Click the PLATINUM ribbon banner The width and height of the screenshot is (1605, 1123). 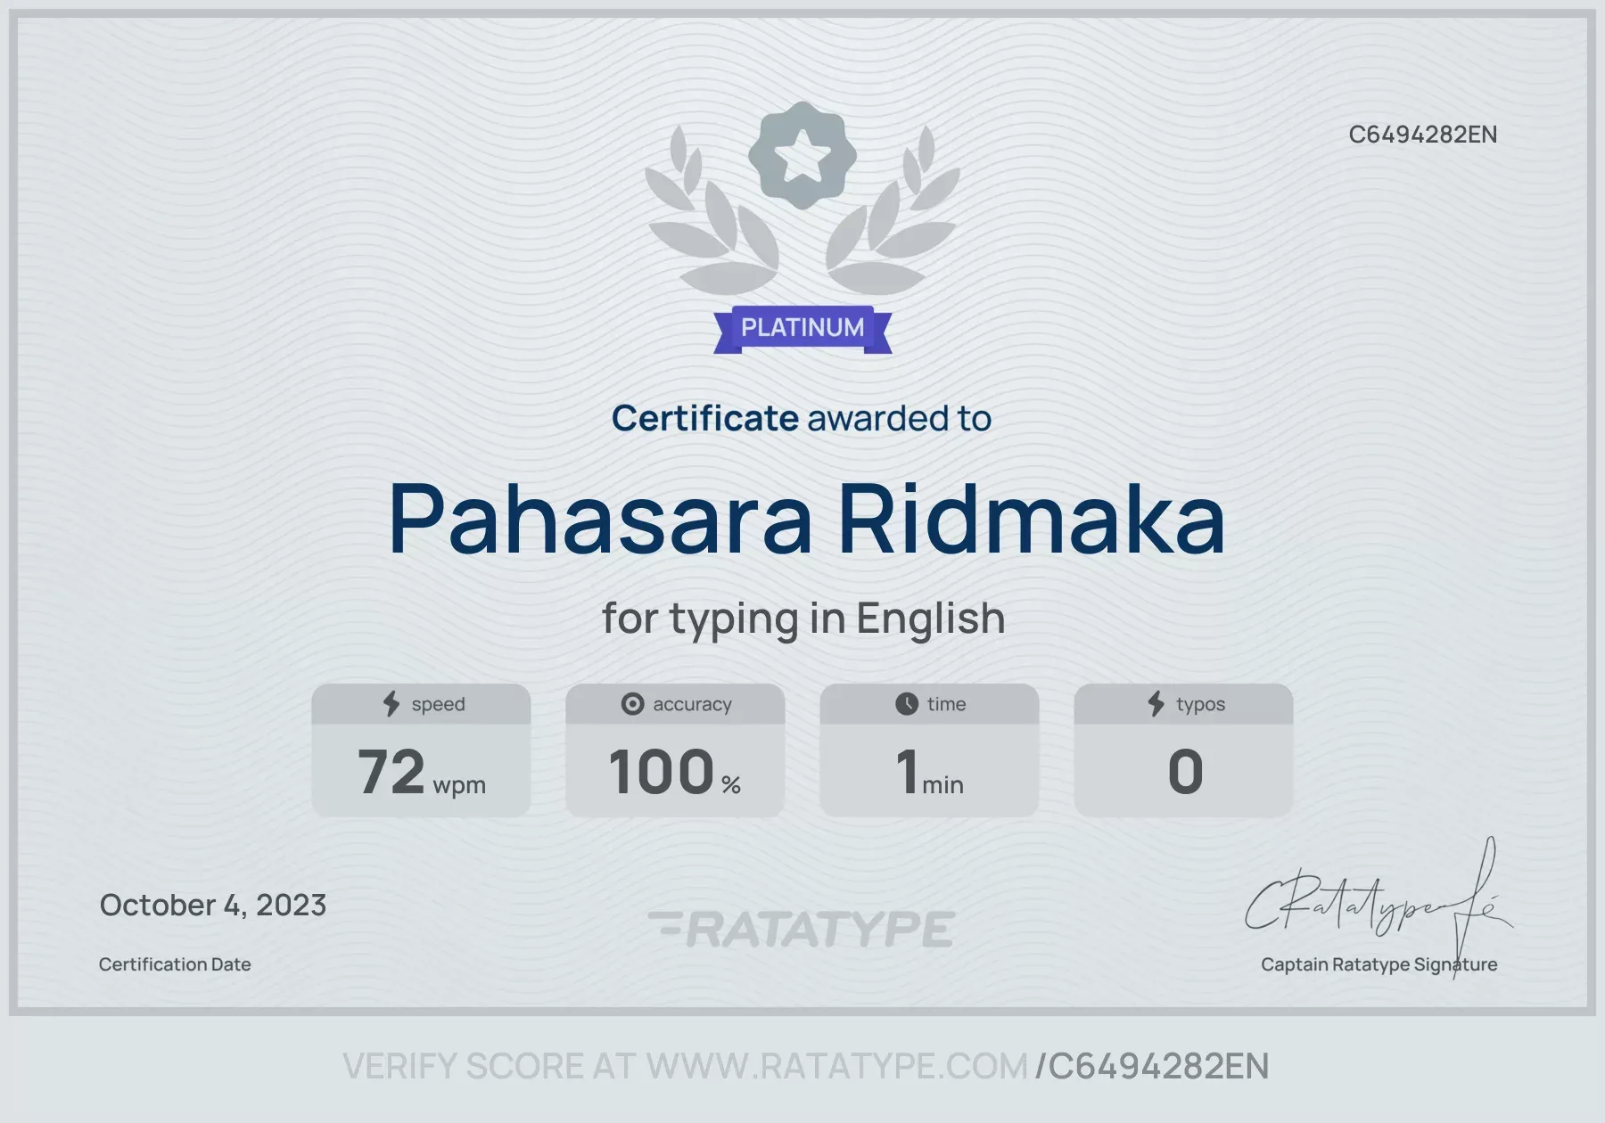802,329
